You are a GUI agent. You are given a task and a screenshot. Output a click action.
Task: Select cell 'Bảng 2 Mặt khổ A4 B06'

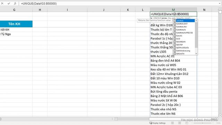point(173,96)
